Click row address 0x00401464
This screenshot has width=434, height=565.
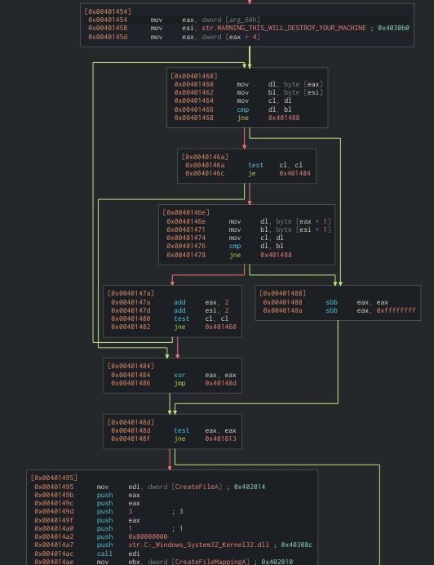(194, 101)
